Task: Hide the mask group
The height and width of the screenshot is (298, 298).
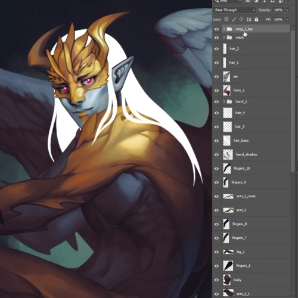Action: 216,38
